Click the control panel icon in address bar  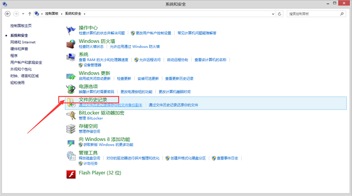(x=37, y=14)
